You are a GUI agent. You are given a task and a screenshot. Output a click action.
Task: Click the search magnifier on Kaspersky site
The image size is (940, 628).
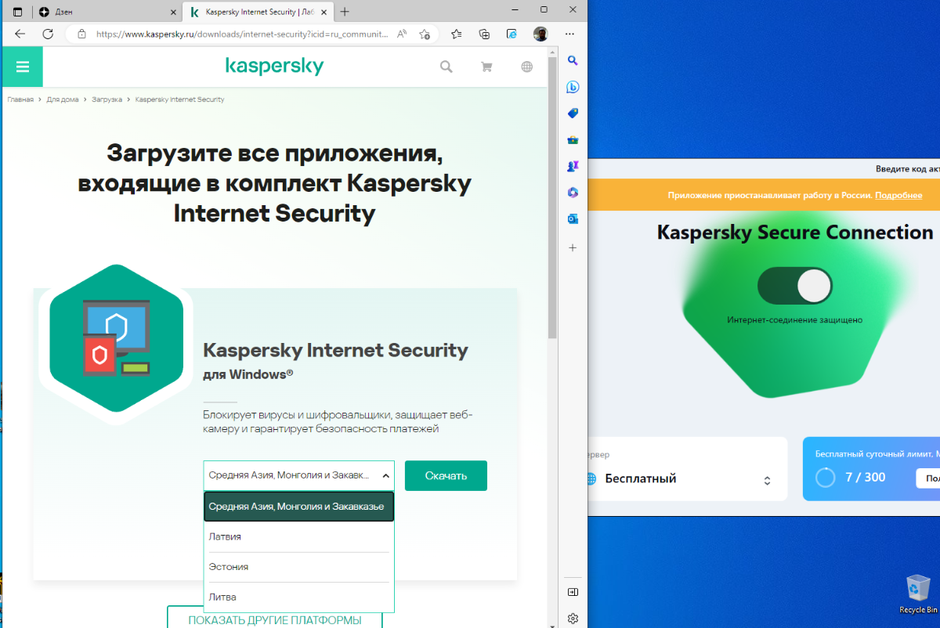click(446, 67)
